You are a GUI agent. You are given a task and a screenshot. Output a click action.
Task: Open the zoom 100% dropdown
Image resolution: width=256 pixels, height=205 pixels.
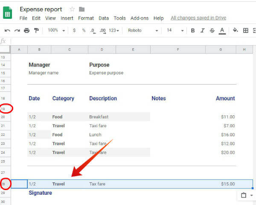pos(56,30)
